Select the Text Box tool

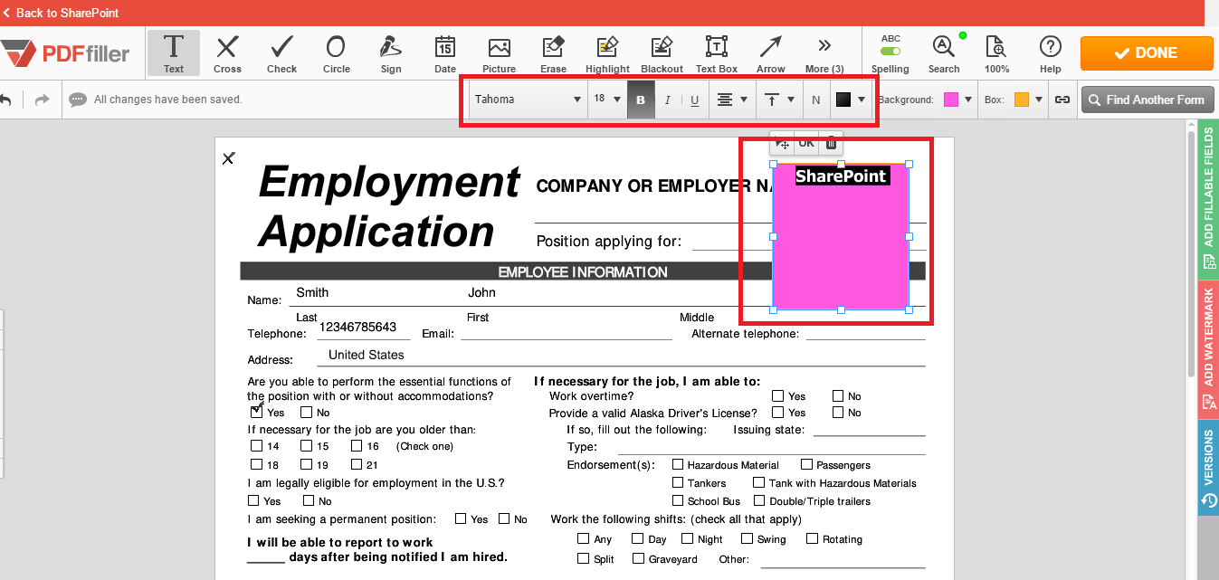click(x=717, y=52)
